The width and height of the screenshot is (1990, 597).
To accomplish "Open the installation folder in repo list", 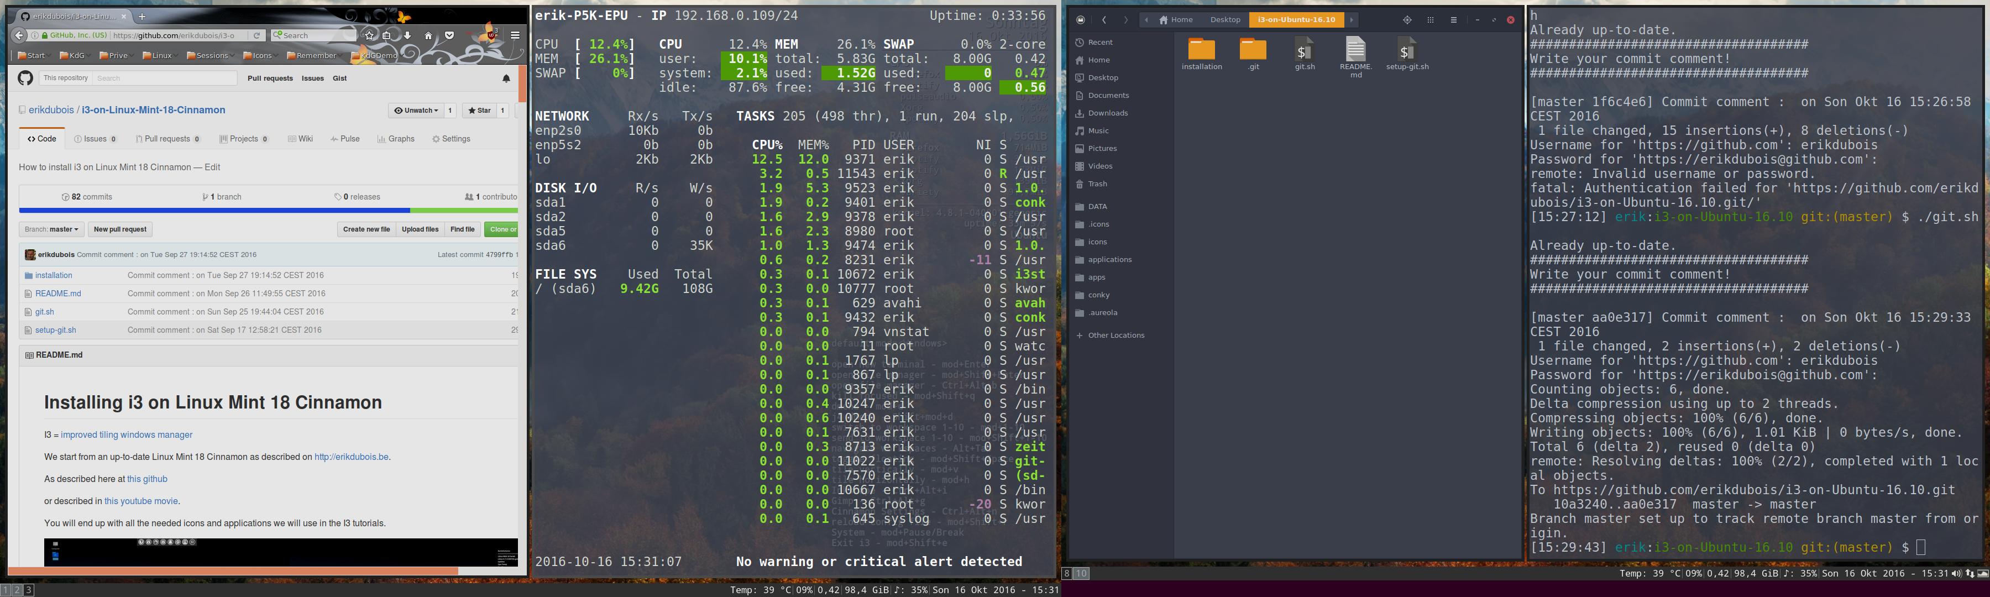I will (53, 276).
